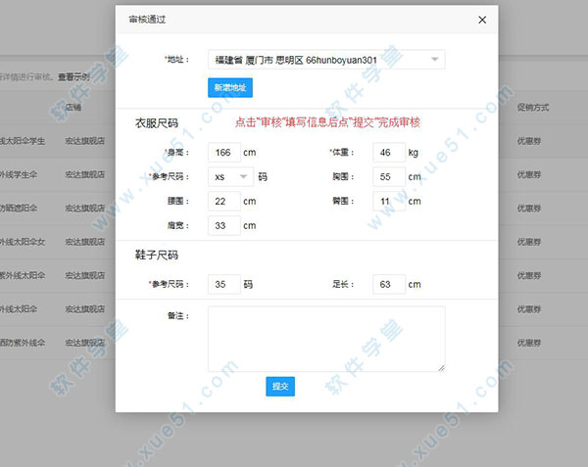Click the 身高 input showing 166
The height and width of the screenshot is (467, 588).
tap(224, 153)
